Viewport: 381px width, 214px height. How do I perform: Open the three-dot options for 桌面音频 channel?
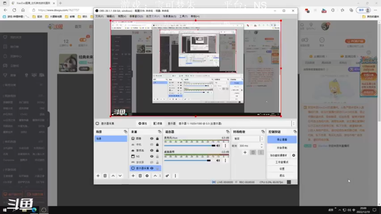point(225,160)
